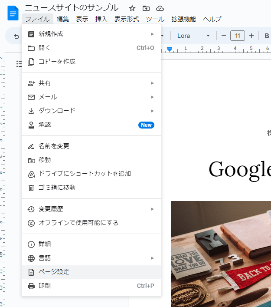This screenshot has height=307, width=271.
Task: Click the info icon for 詳細
Action: (31, 244)
